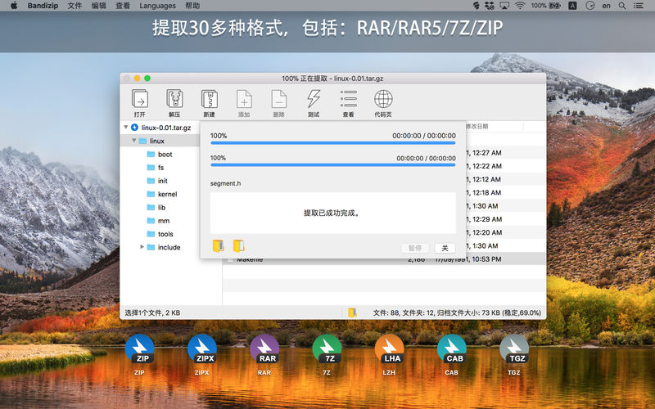Click the upper 100% progress bar
Image resolution: width=655 pixels, height=409 pixels.
[x=333, y=142]
